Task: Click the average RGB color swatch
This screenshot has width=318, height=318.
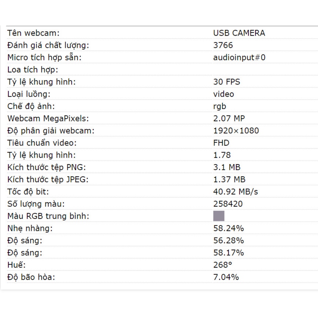Action: point(219,216)
